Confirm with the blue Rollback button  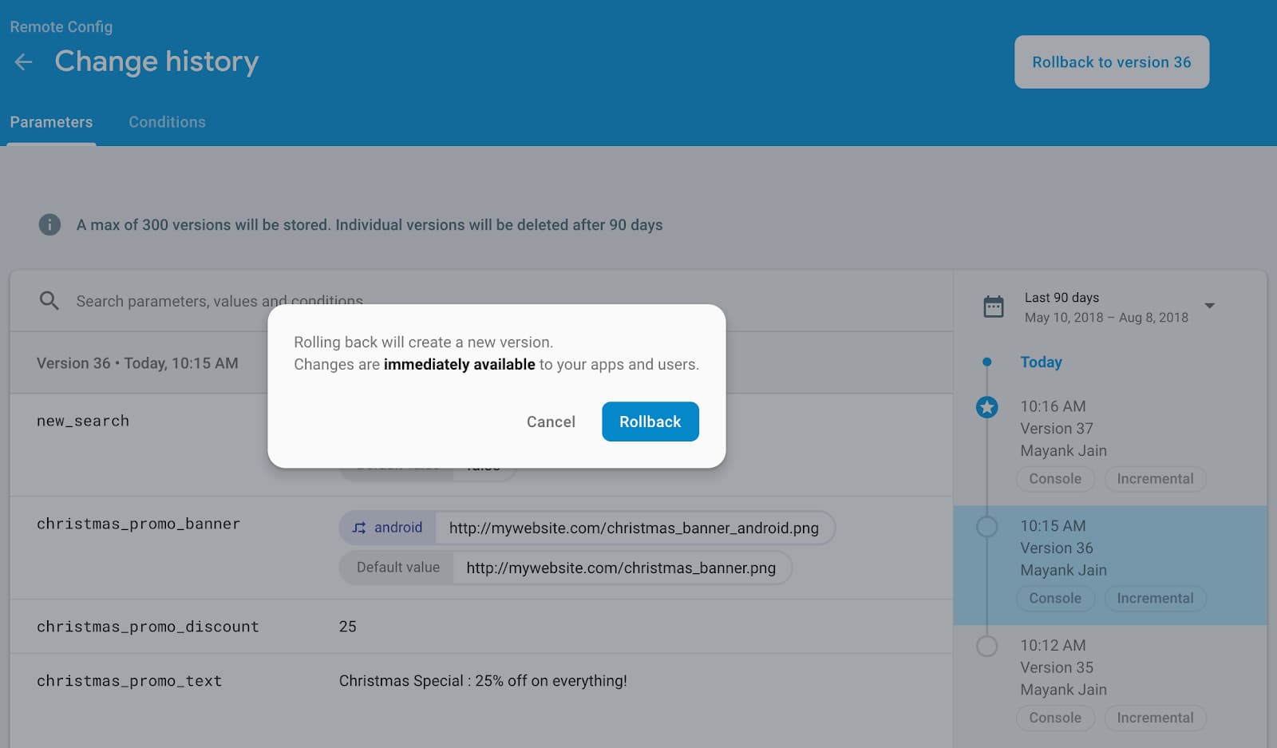(x=650, y=421)
